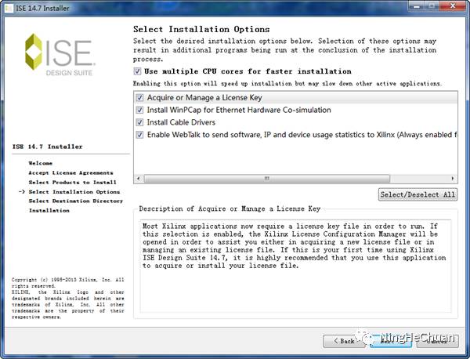Image resolution: width=470 pixels, height=359 pixels.
Task: Uncheck Acquire or Manage a License Key
Action: 139,97
